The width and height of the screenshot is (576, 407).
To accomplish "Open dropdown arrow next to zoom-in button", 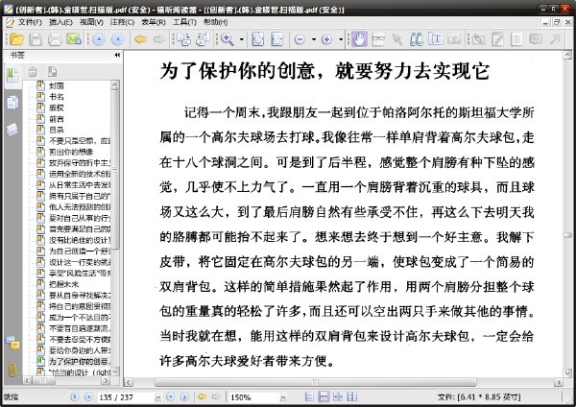I will click(x=341, y=39).
